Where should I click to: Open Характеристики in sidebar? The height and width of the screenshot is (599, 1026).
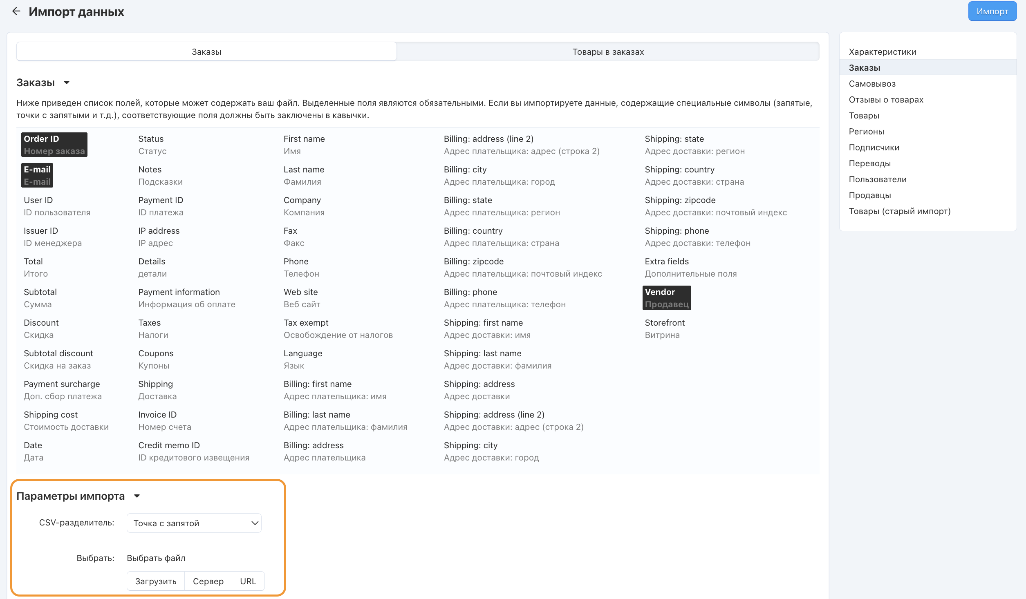(x=882, y=52)
